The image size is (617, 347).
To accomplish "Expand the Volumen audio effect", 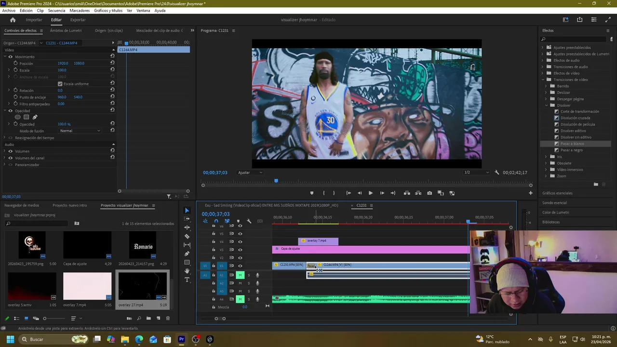I will coord(5,151).
